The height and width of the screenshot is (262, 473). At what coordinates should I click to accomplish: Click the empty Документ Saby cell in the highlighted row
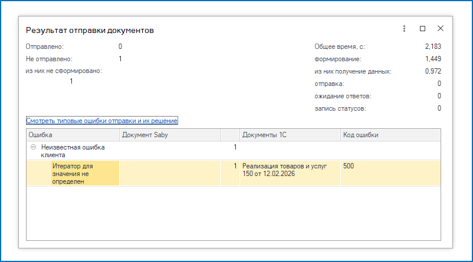point(169,173)
